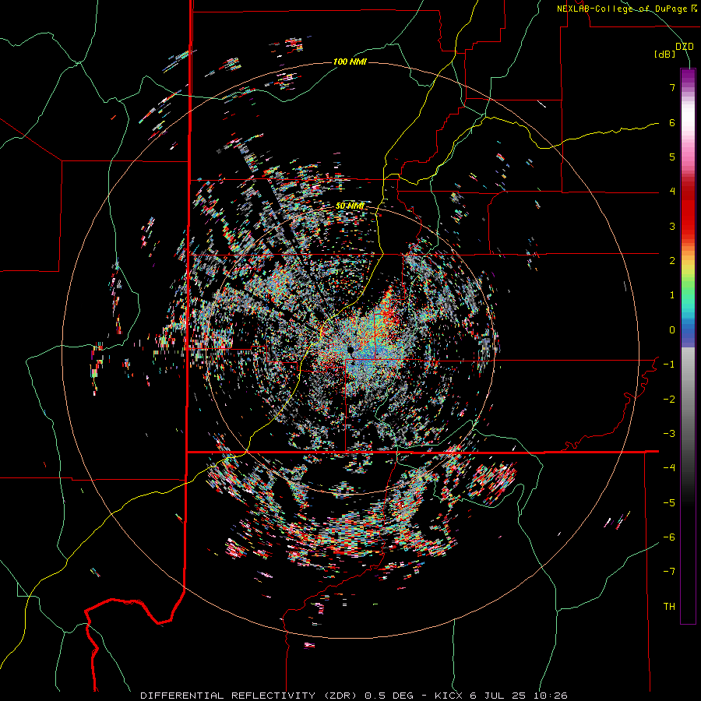Click the colorbar value label "-7"

[669, 572]
